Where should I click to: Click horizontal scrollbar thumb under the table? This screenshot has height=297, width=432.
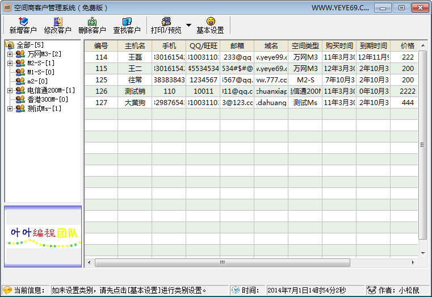pyautogui.click(x=223, y=262)
